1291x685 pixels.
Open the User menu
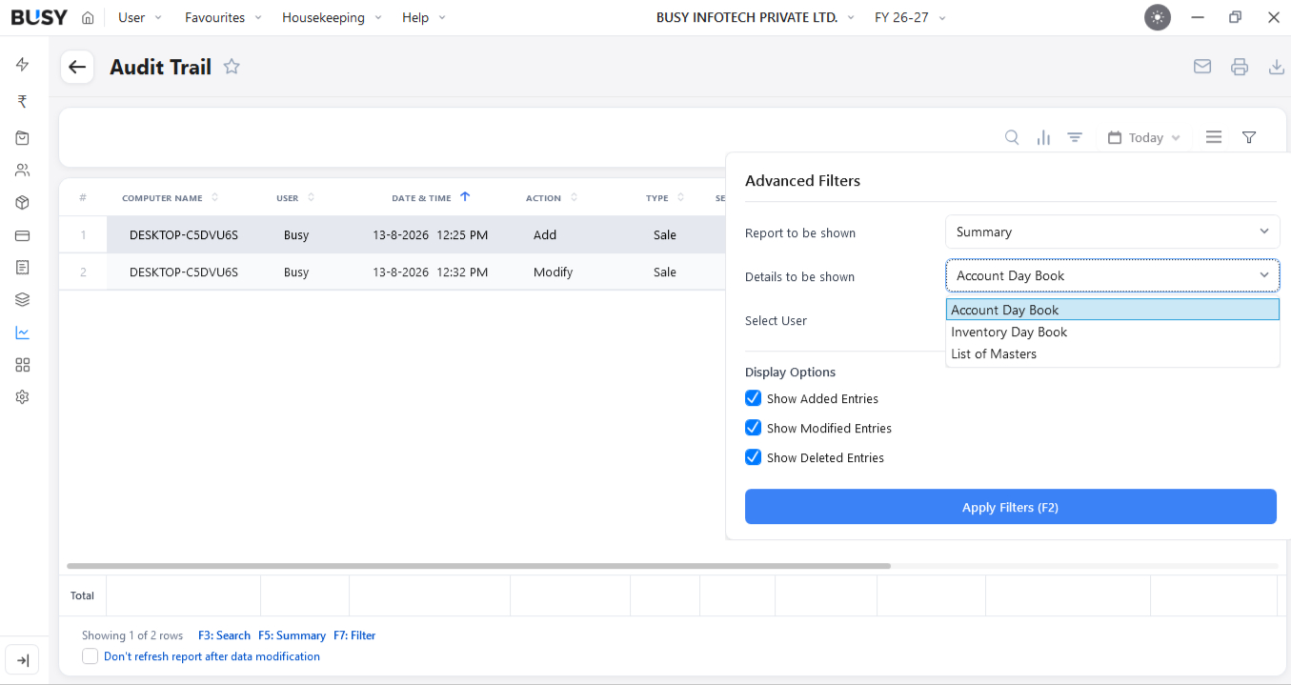point(140,17)
